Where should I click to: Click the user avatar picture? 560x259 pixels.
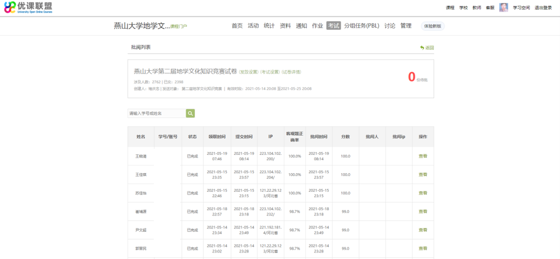503,8
